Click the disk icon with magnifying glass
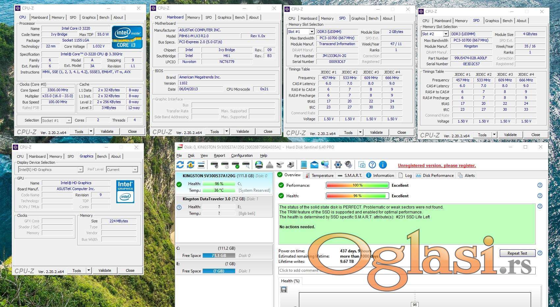This screenshot has height=307, width=560. pos(246,165)
